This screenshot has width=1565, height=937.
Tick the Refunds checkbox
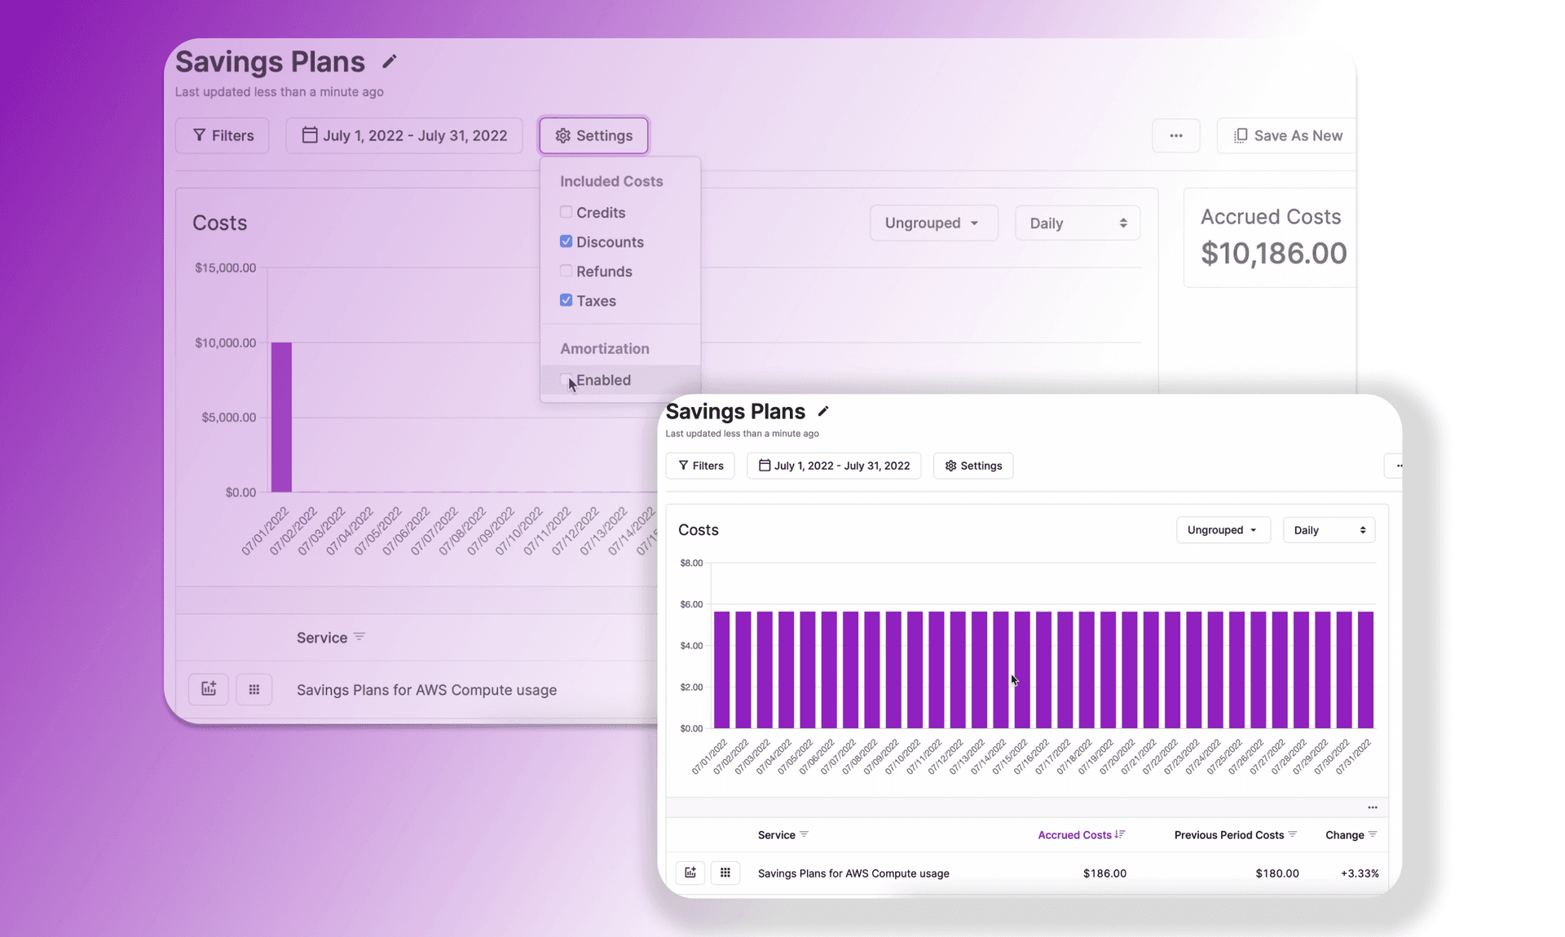click(x=566, y=271)
